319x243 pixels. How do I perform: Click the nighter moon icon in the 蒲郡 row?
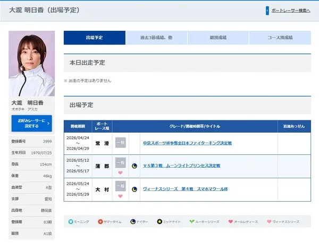pos(135,166)
